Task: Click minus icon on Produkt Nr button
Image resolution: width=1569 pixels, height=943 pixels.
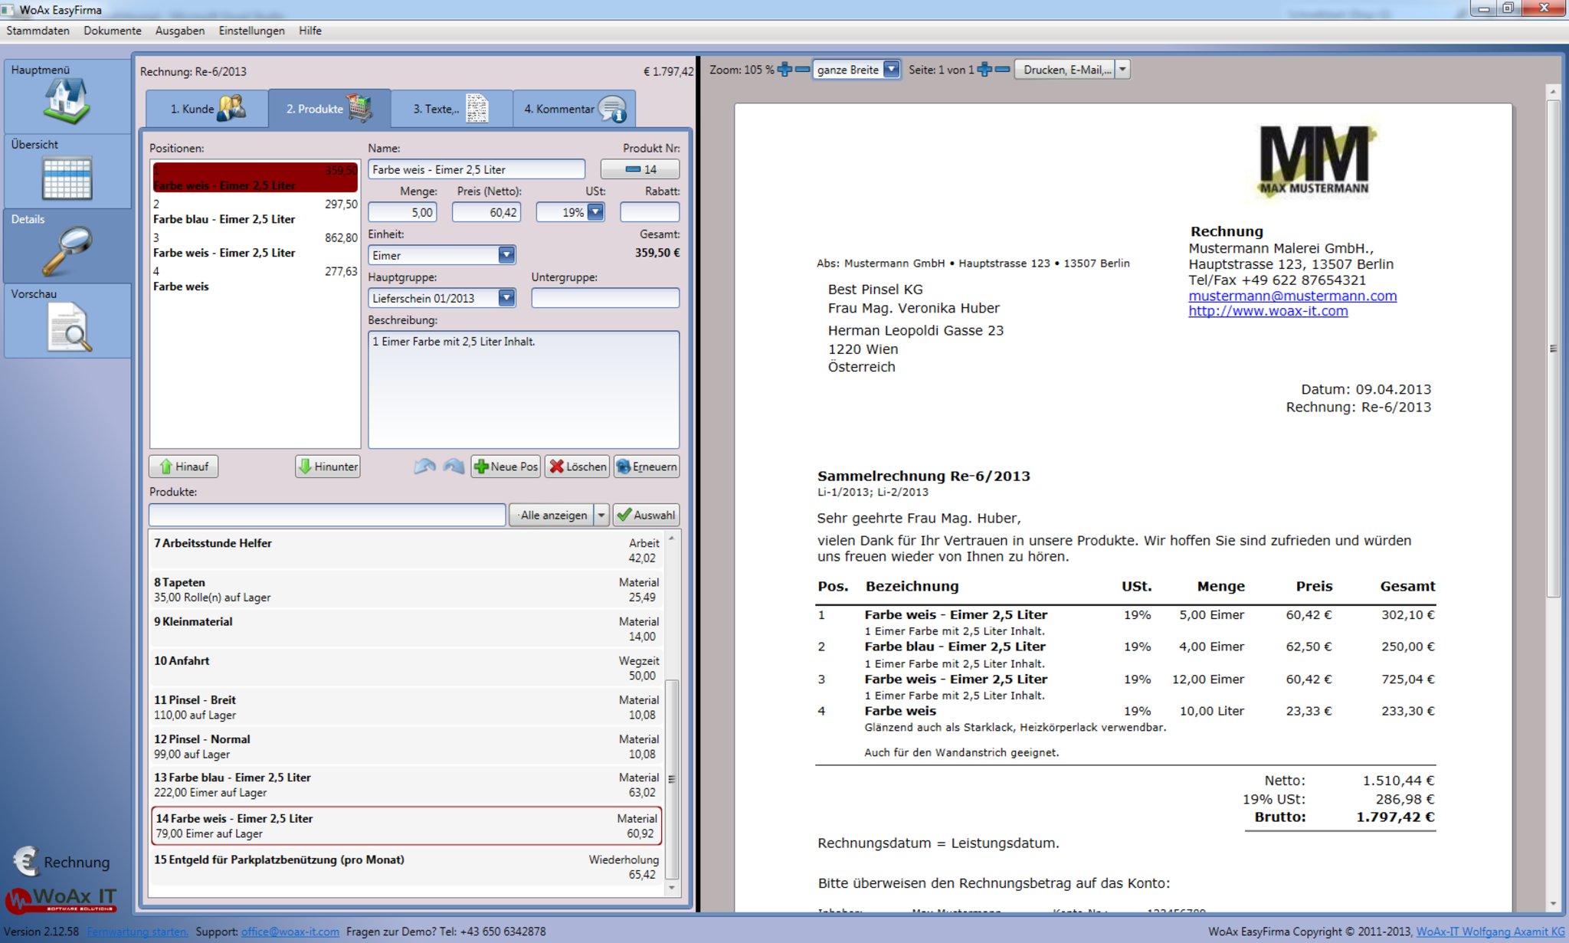Action: pos(633,169)
